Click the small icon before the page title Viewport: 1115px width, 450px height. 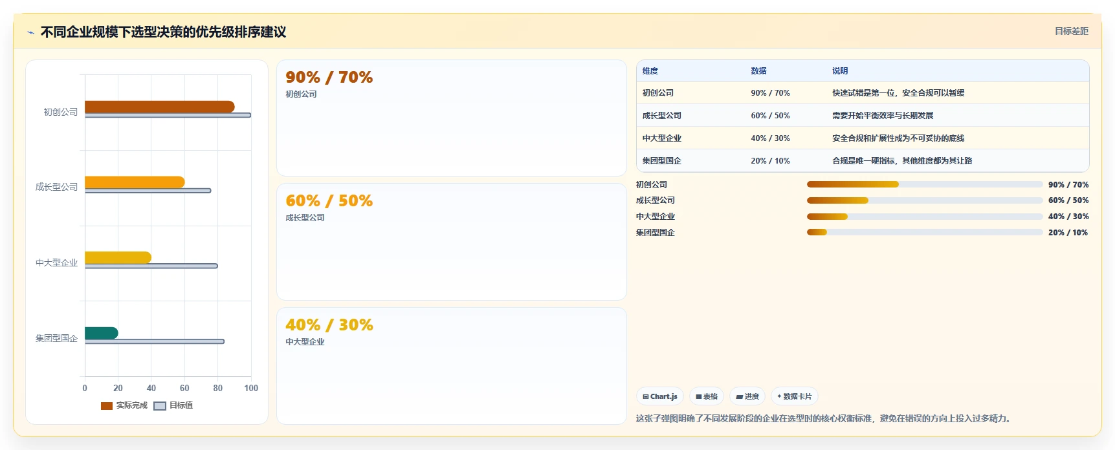pos(30,32)
